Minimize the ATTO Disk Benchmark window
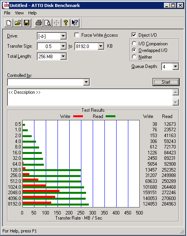The image size is (187, 236). point(167,5)
